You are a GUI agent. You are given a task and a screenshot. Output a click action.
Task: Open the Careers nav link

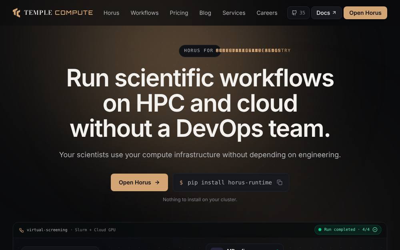(267, 13)
